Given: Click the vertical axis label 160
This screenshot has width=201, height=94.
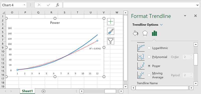Looking at the screenshot, I should [10, 28].
